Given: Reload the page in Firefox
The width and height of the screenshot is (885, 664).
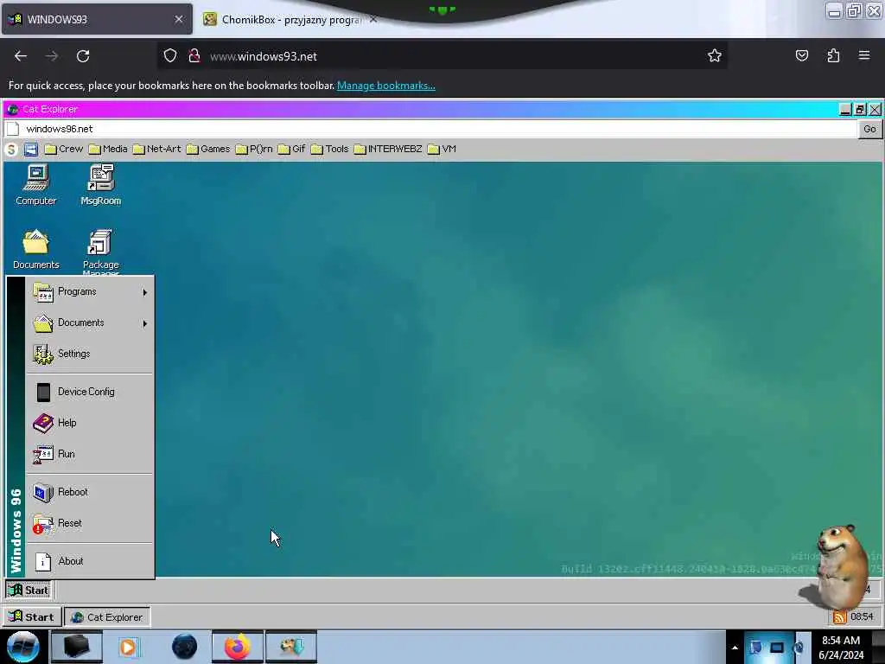Looking at the screenshot, I should (x=83, y=56).
